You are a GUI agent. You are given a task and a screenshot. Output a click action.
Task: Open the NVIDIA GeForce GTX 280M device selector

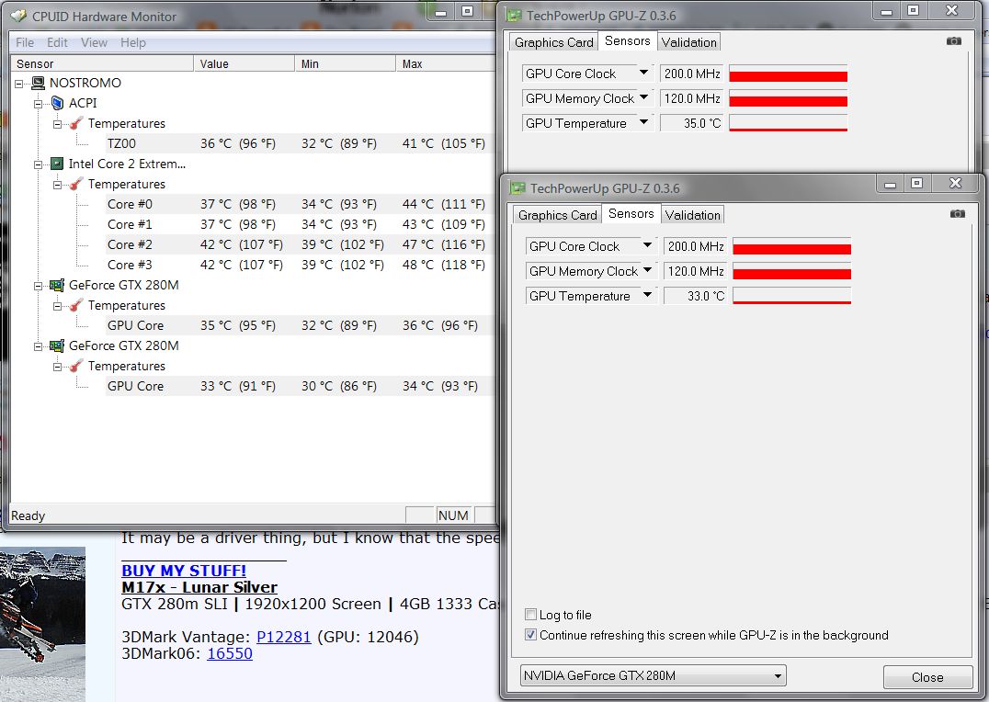pos(653,676)
